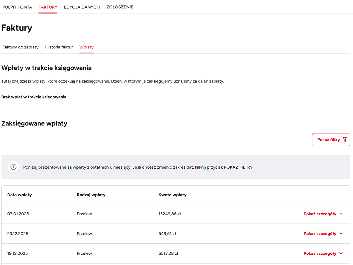The image size is (353, 265).
Task: Click the chevron next to the 07.01.2026 payment
Action: coord(341,214)
